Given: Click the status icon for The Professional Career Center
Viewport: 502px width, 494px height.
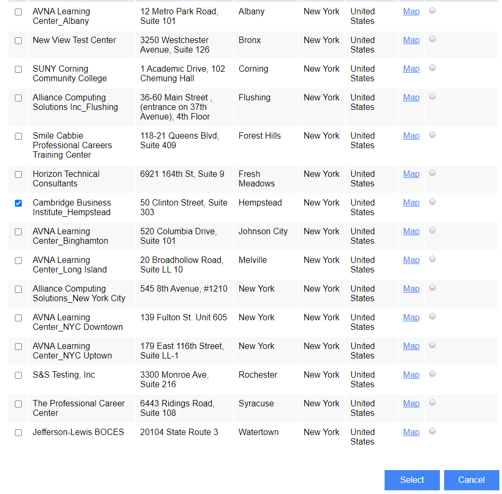Looking at the screenshot, I should pyautogui.click(x=432, y=402).
